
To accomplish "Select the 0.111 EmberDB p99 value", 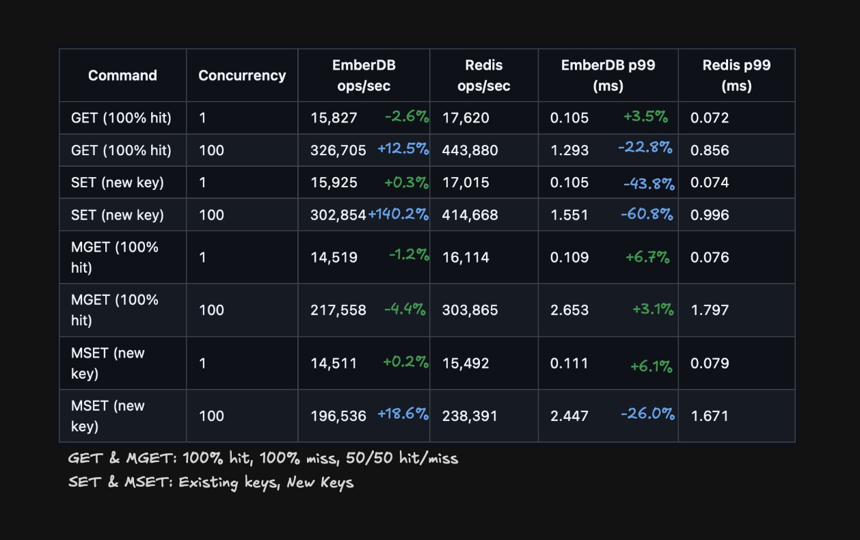I will 569,364.
